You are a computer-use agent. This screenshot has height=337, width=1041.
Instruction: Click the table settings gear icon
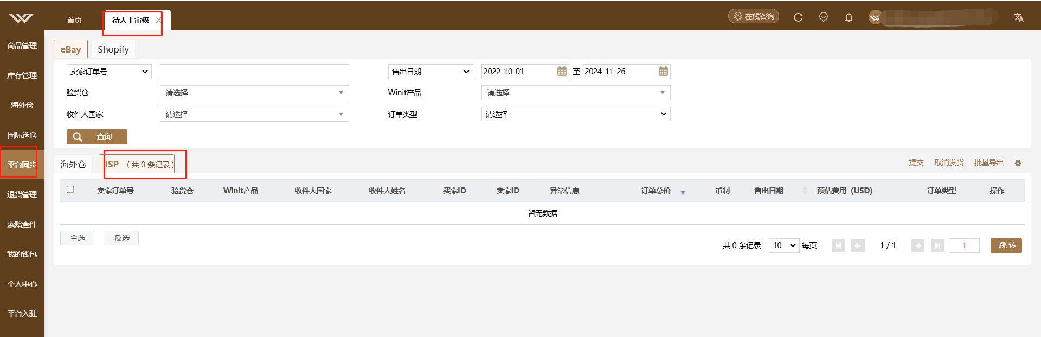(x=1018, y=163)
